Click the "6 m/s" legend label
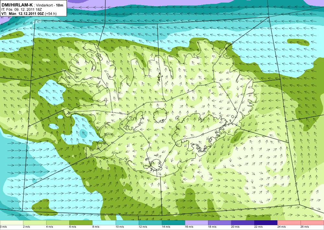 point(73,227)
